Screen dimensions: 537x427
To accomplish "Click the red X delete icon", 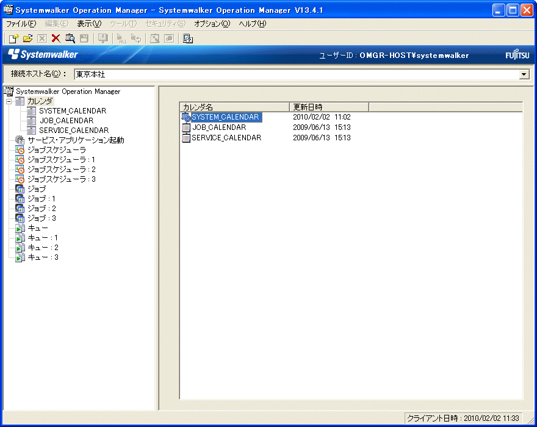I will pos(56,38).
